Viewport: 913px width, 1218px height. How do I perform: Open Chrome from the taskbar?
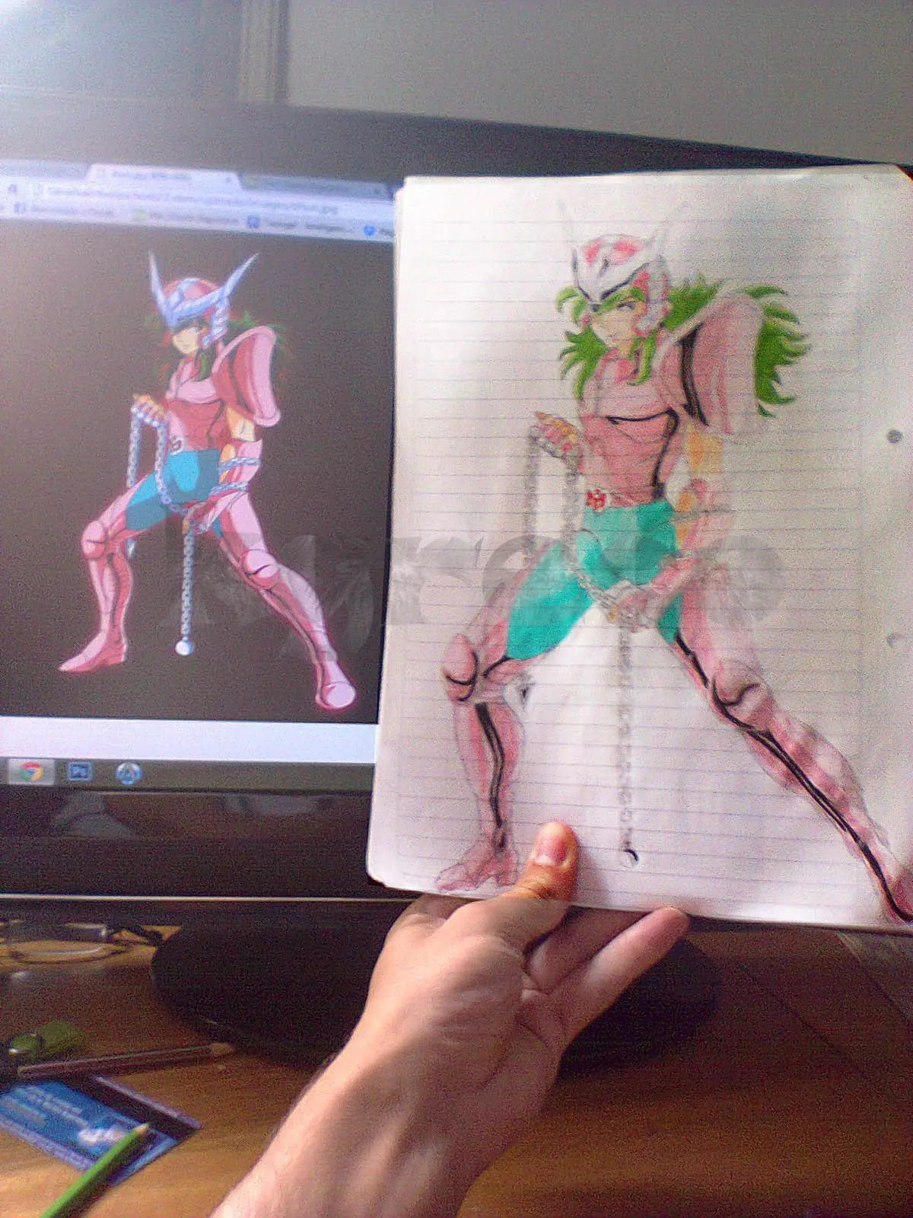(x=30, y=771)
